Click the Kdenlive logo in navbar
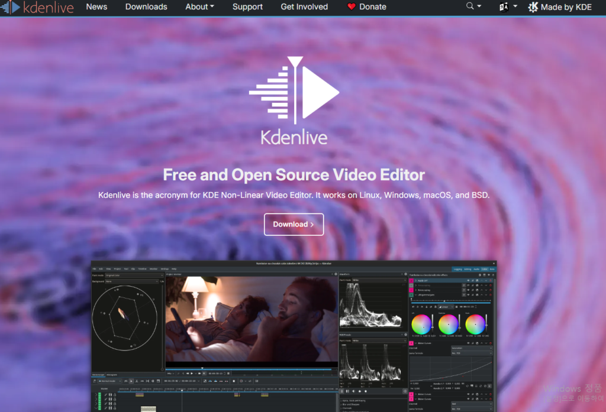The image size is (606, 412). (37, 7)
